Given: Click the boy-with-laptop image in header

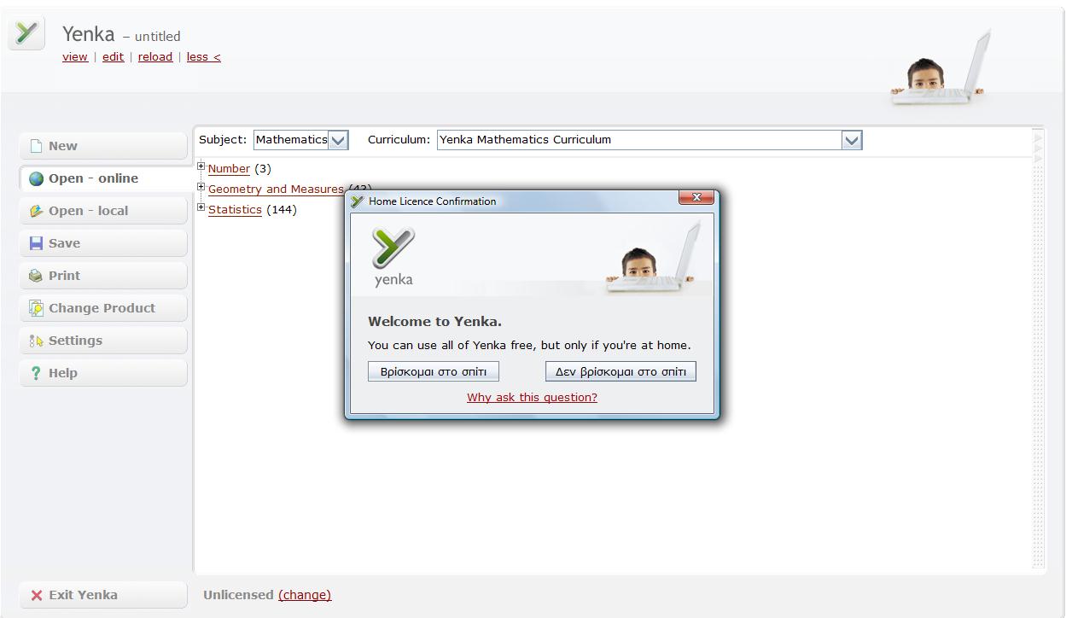Looking at the screenshot, I should (939, 67).
